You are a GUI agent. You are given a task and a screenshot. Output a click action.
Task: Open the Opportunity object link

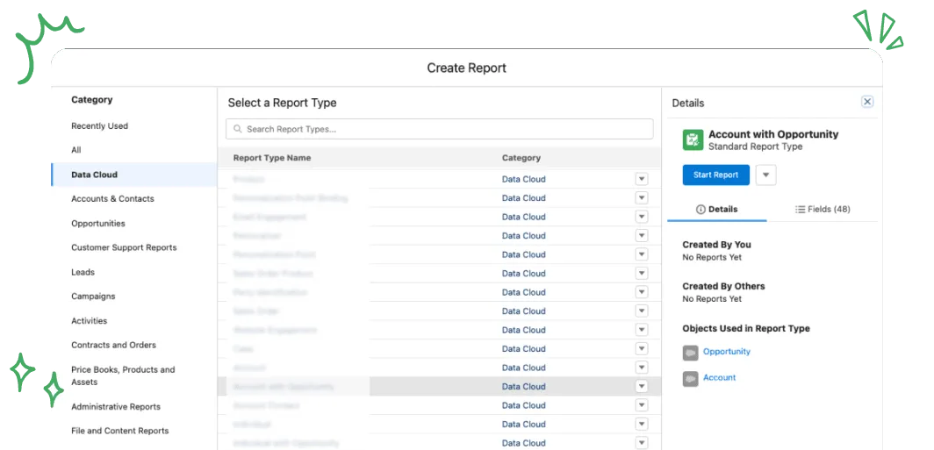pos(727,352)
